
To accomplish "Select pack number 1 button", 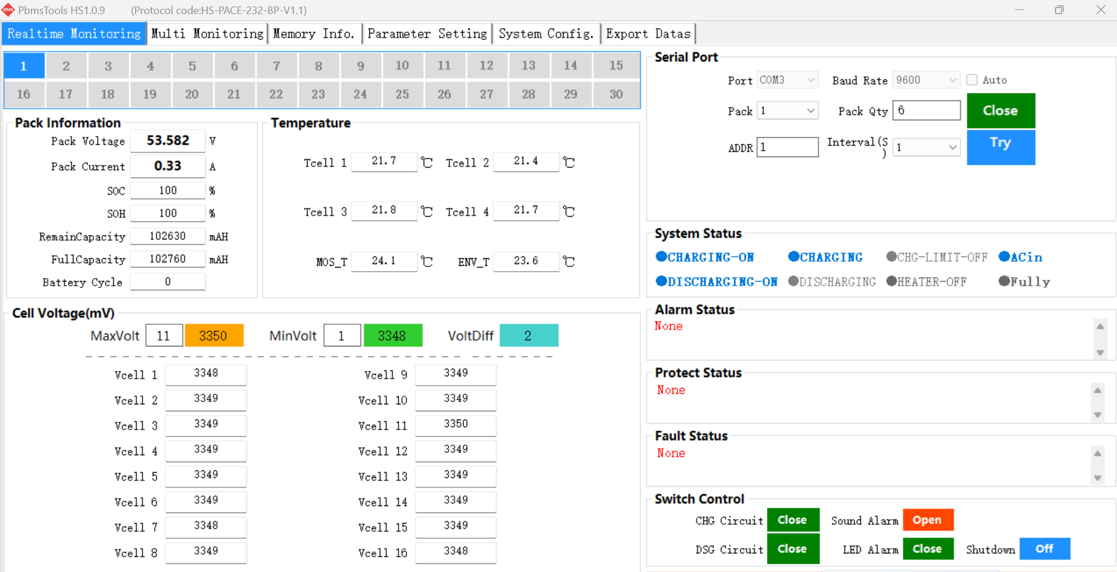I will point(24,65).
